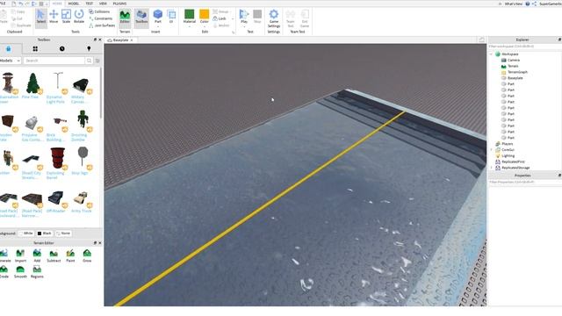Image resolution: width=562 pixels, height=316 pixels.
Task: Open Toolbox search filter options
Action: pyautogui.click(x=97, y=61)
